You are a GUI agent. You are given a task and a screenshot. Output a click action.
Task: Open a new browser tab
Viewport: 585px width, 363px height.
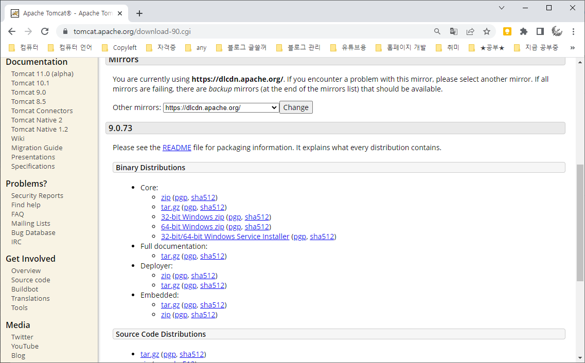click(x=139, y=13)
